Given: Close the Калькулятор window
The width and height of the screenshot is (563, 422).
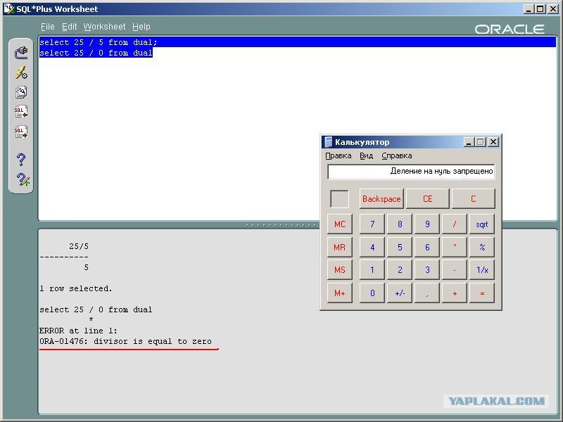Looking at the screenshot, I should point(494,142).
